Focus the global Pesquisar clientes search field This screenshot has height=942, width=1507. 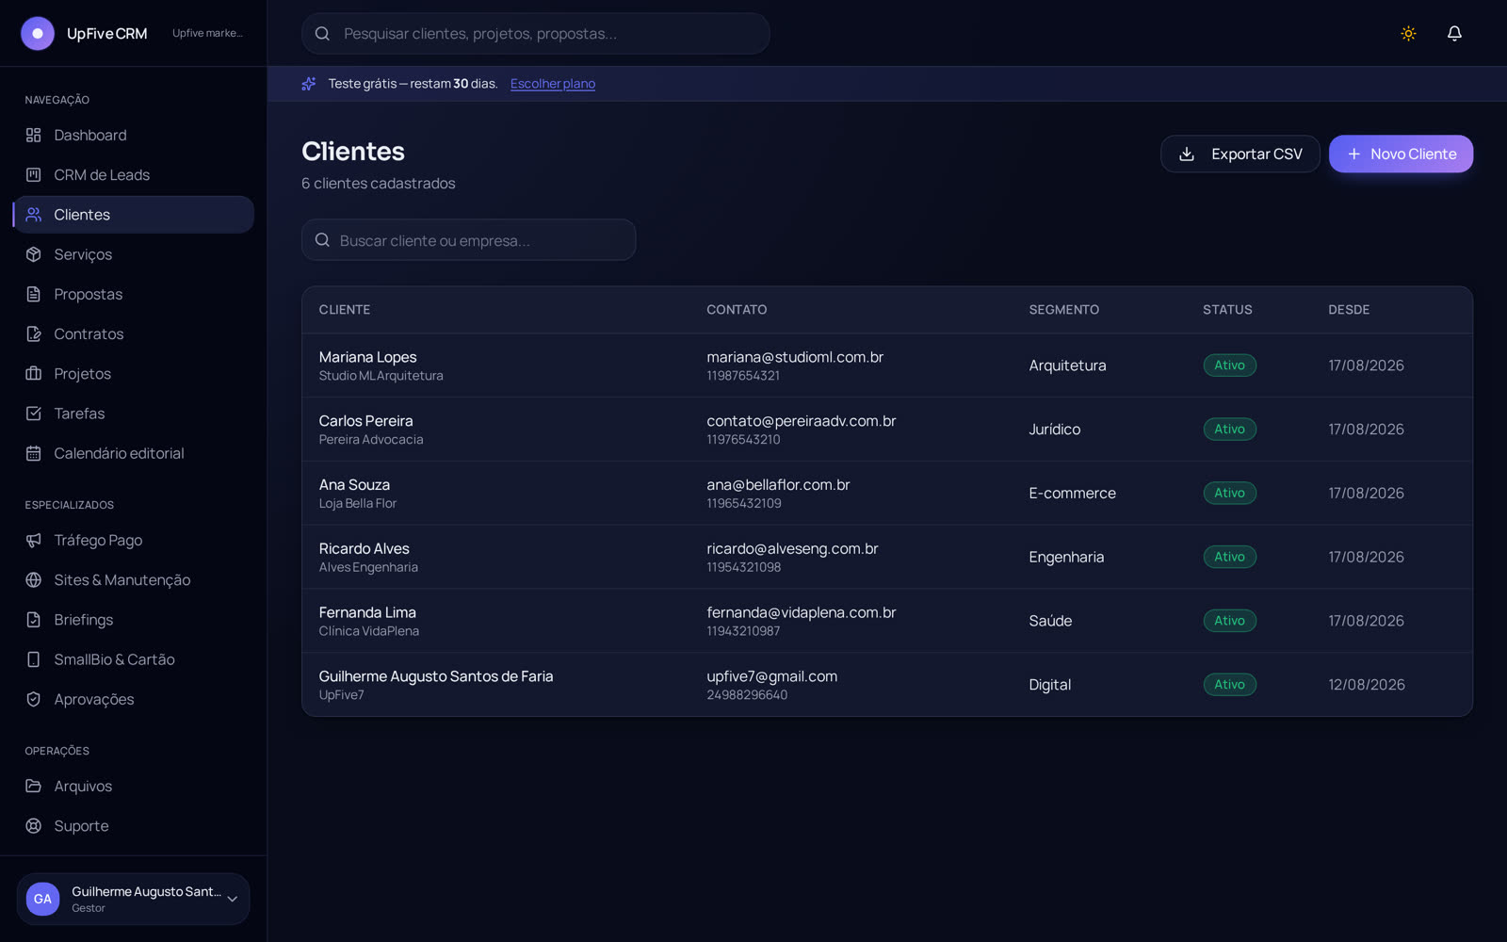pos(535,33)
